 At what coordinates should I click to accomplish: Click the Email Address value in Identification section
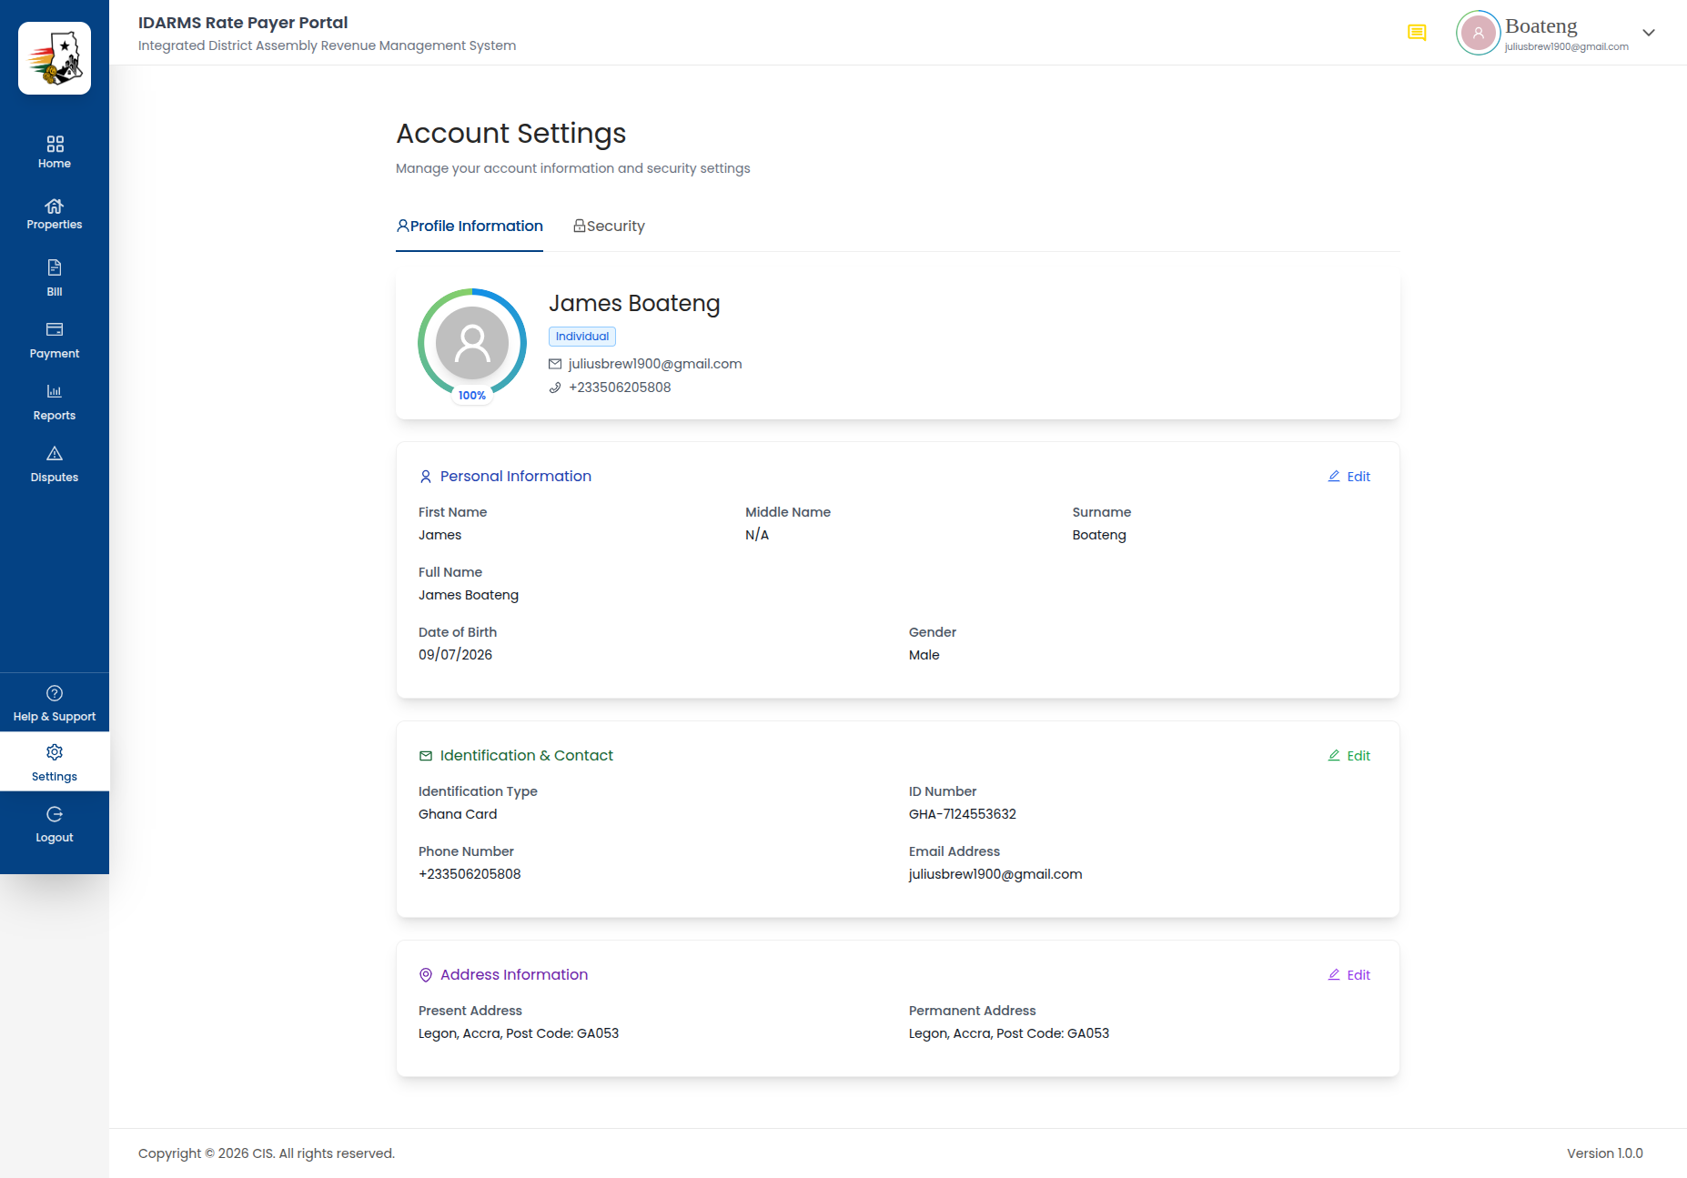[x=995, y=874]
